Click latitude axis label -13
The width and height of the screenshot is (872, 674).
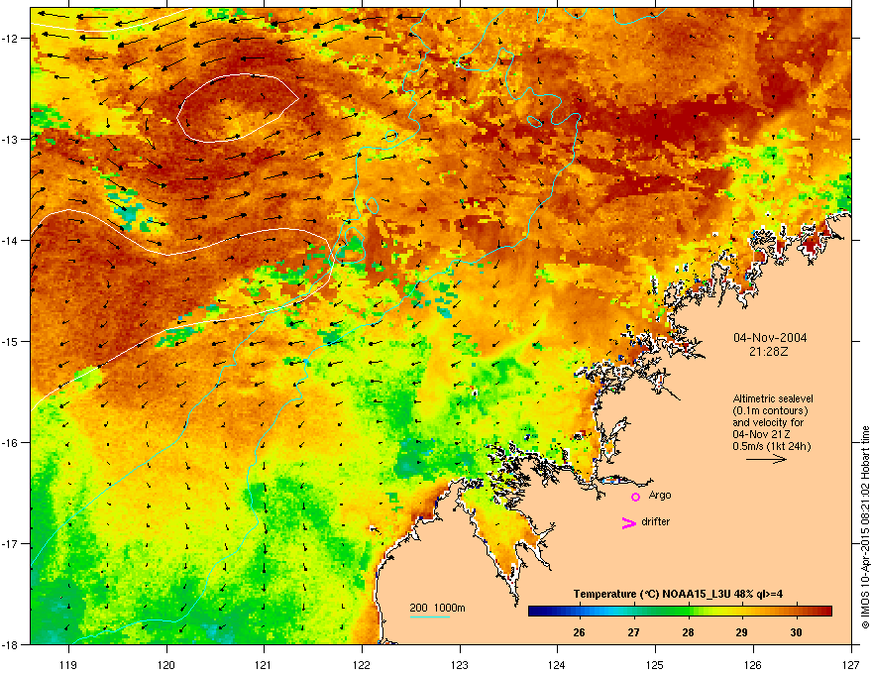pyautogui.click(x=11, y=140)
